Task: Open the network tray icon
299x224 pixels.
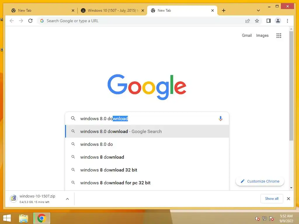Action: tap(265, 218)
